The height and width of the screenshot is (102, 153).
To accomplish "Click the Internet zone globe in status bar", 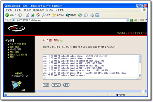I will click(117, 95).
